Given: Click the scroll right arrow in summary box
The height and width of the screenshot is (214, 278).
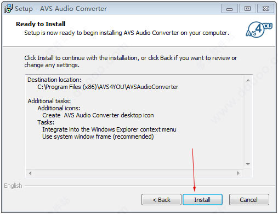Looking at the screenshot, I should [238, 173].
